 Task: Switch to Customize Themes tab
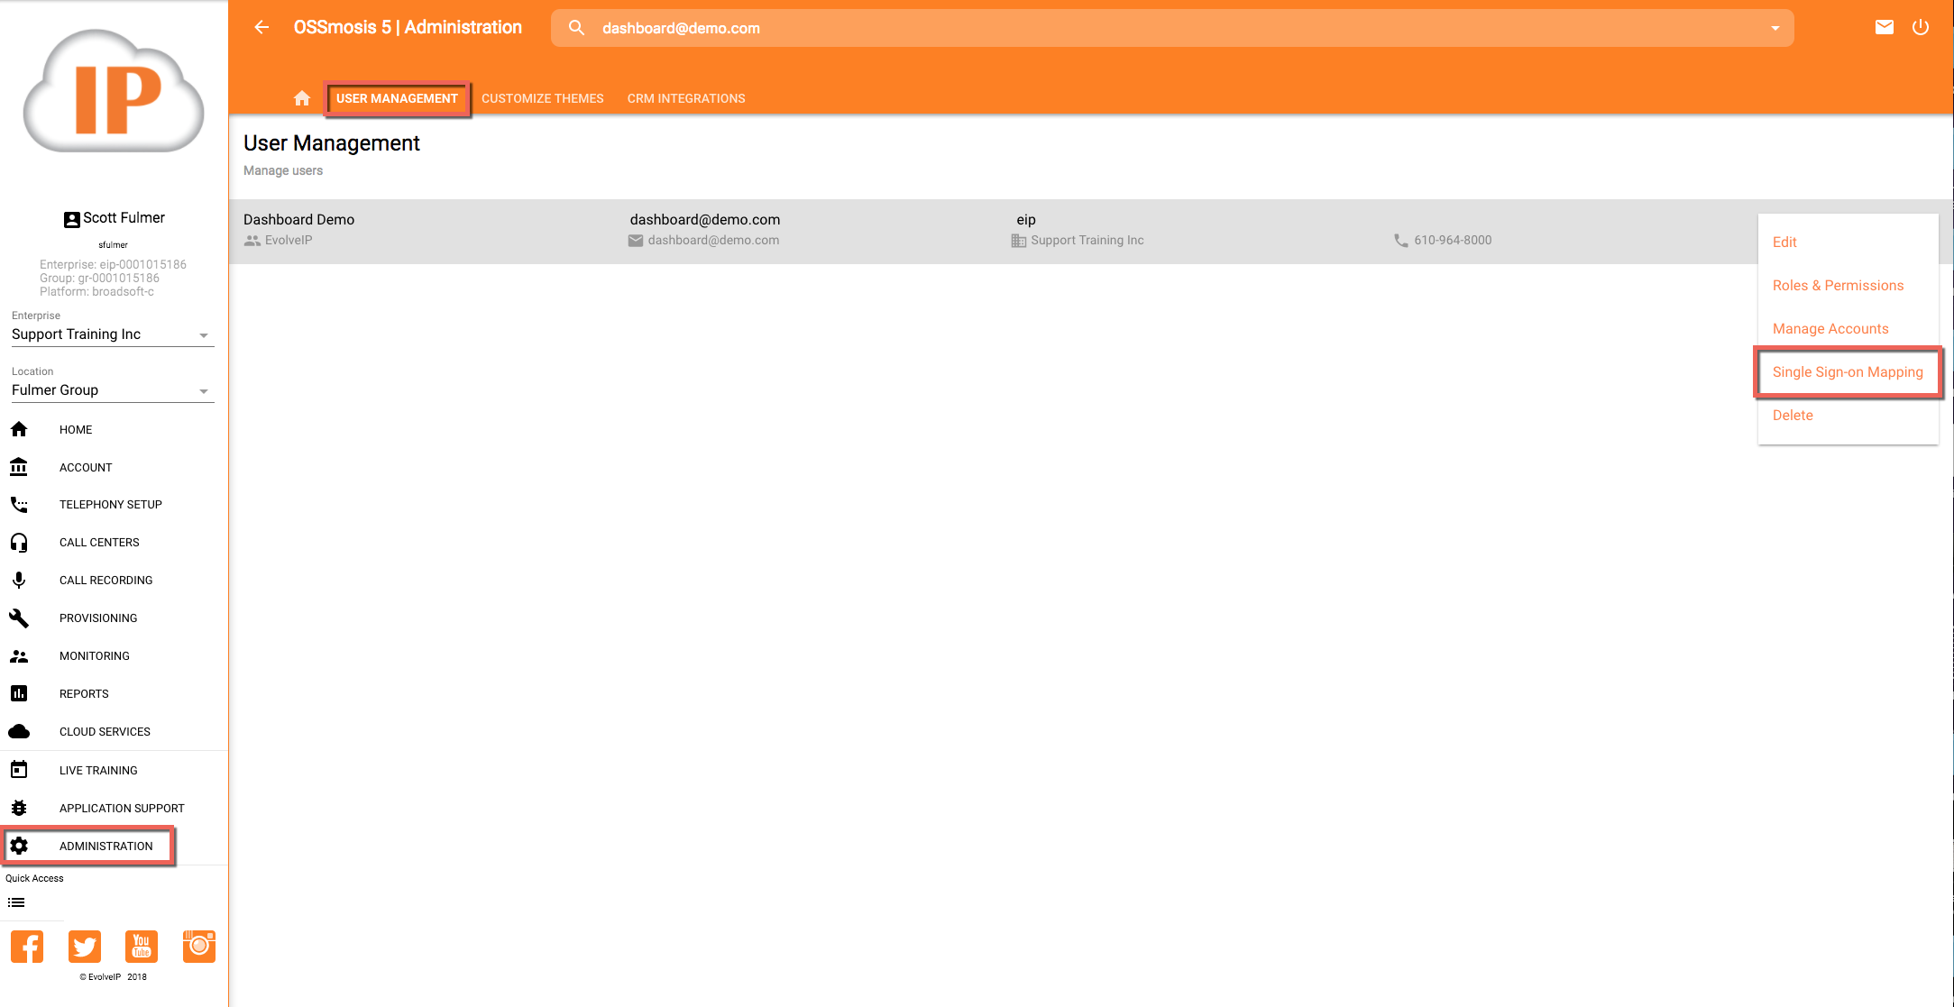click(x=542, y=98)
